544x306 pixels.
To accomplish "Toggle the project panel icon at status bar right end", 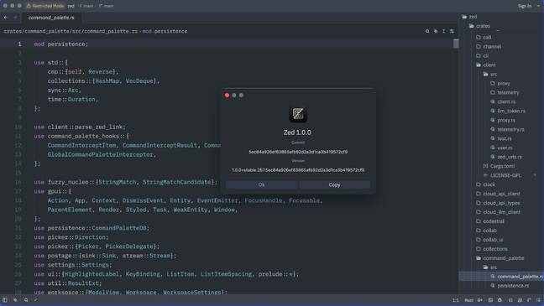I will point(538,300).
